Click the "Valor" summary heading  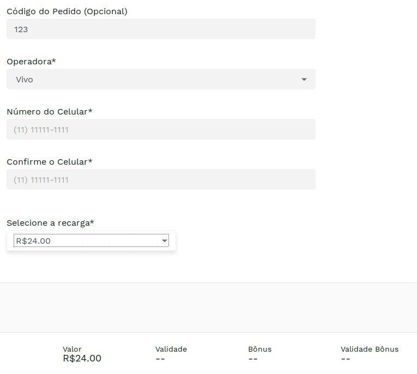point(72,349)
